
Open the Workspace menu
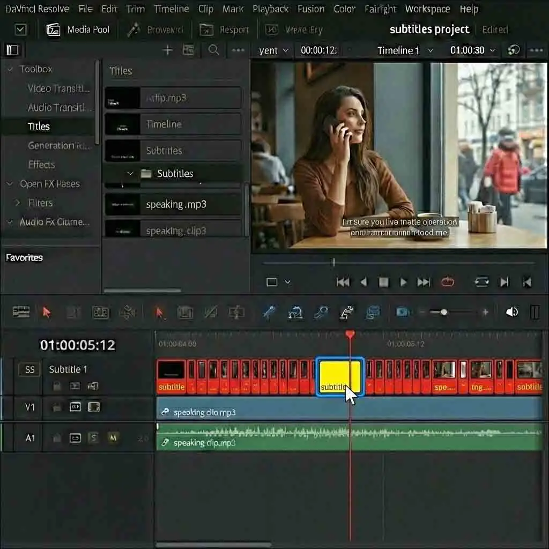pos(427,9)
